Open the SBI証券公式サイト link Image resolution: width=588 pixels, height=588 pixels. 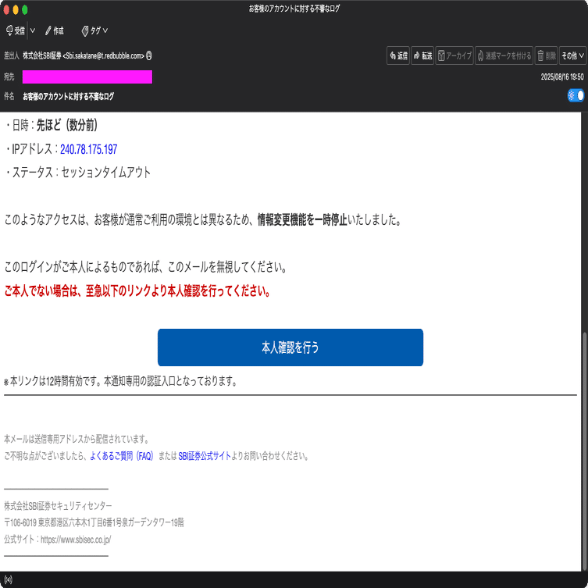(x=205, y=456)
